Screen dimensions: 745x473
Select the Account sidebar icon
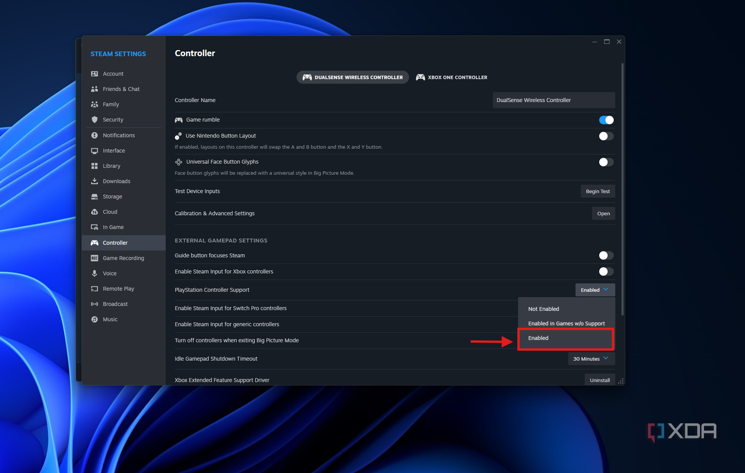(95, 74)
